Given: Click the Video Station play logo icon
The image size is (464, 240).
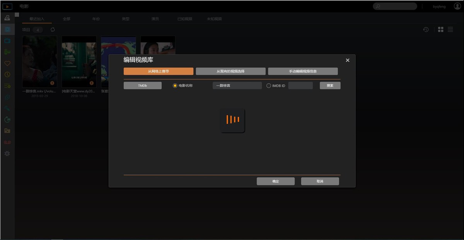Looking at the screenshot, I should [x=7, y=7].
